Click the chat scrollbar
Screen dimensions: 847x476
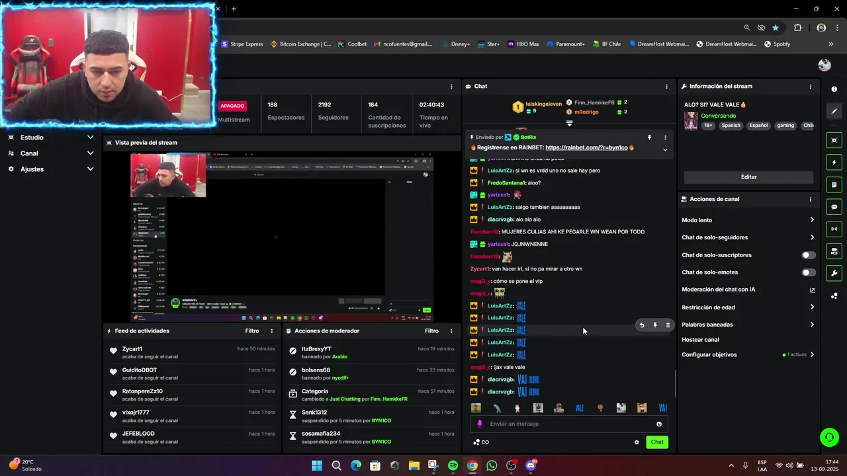point(675,383)
